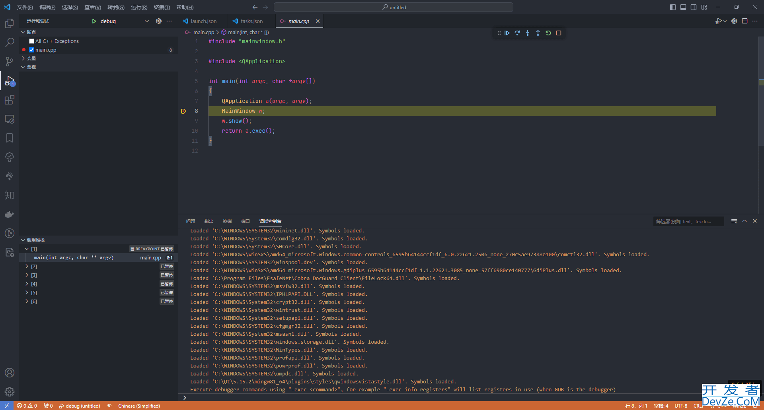The height and width of the screenshot is (410, 764).
Task: Click the untitled command center search box
Action: point(394,7)
